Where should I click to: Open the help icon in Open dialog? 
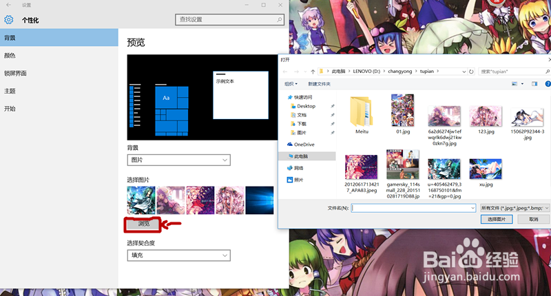548,84
